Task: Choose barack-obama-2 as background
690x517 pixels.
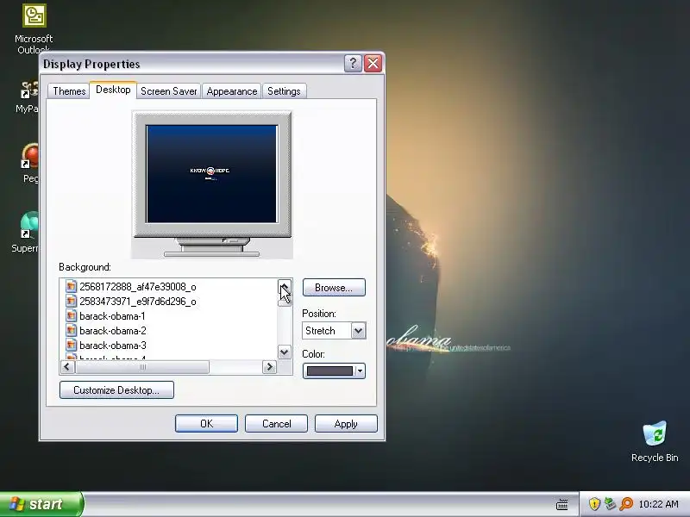Action: [113, 331]
